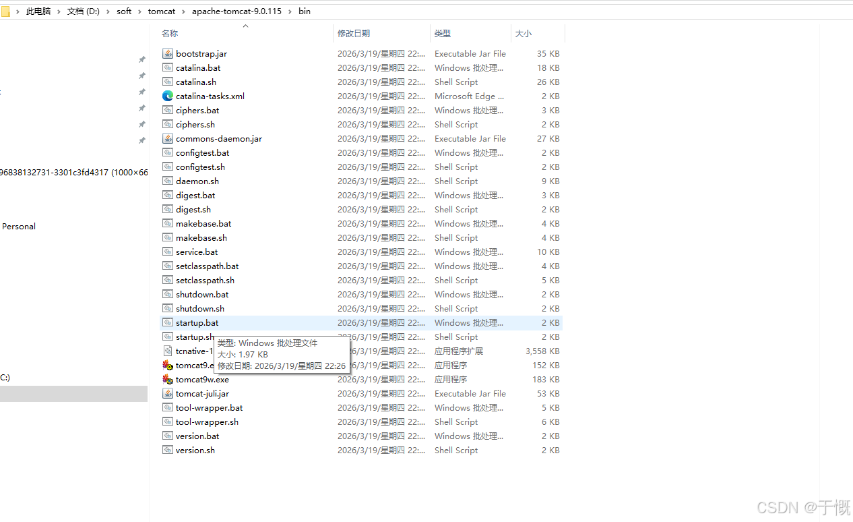Click the catalina.sh script icon
853x522 pixels.
point(168,82)
